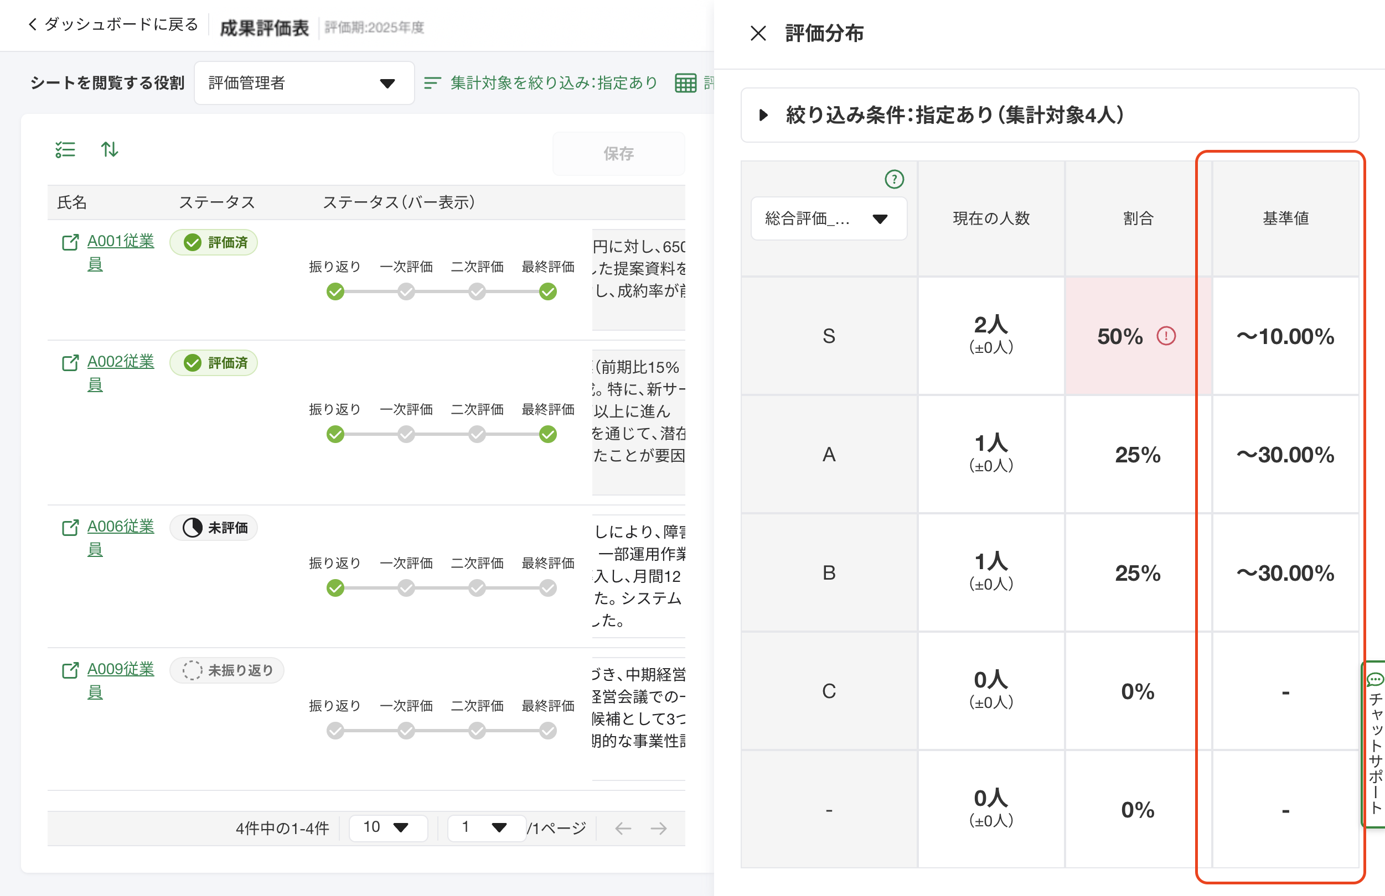Expand the 絞り込み条件:指定あり section
The width and height of the screenshot is (1385, 896).
pyautogui.click(x=763, y=116)
